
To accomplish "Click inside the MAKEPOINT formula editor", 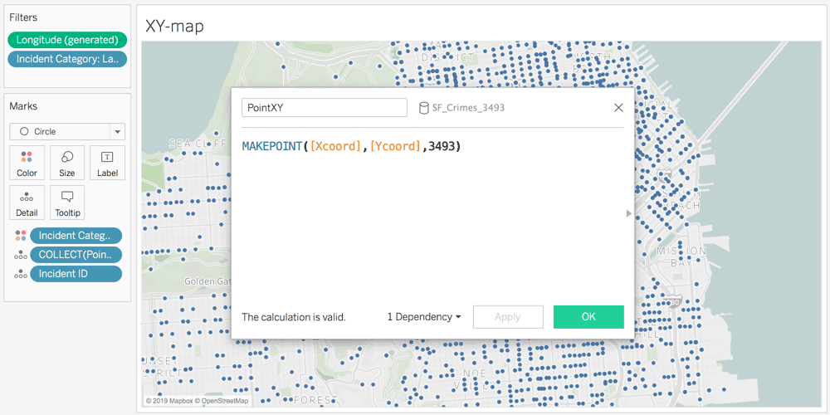I will point(432,216).
